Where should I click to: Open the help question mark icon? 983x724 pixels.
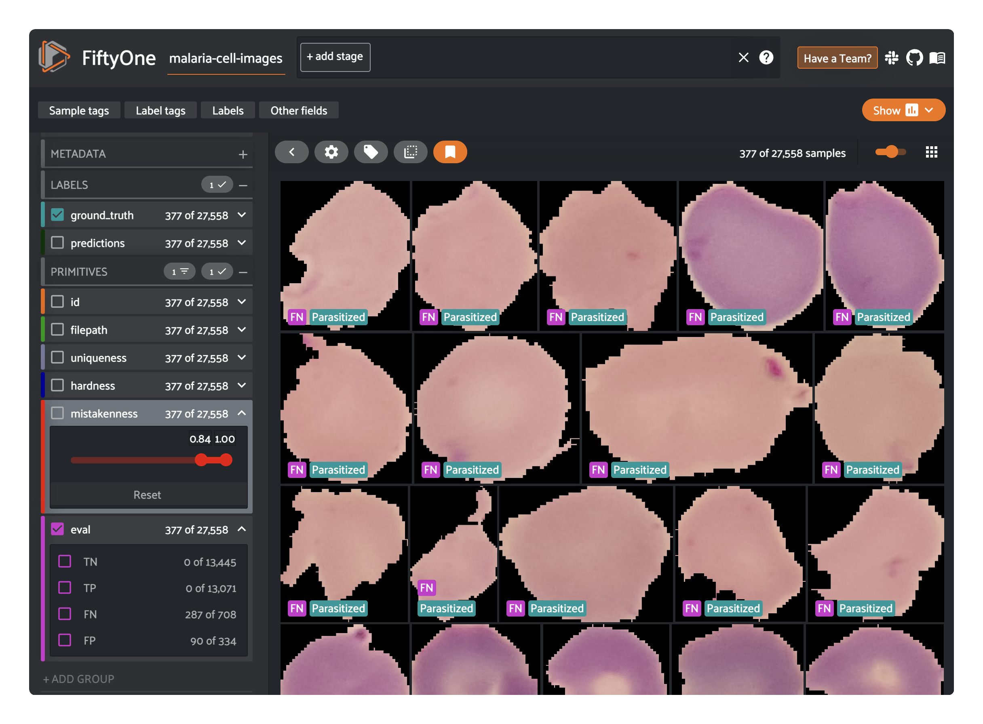[766, 57]
